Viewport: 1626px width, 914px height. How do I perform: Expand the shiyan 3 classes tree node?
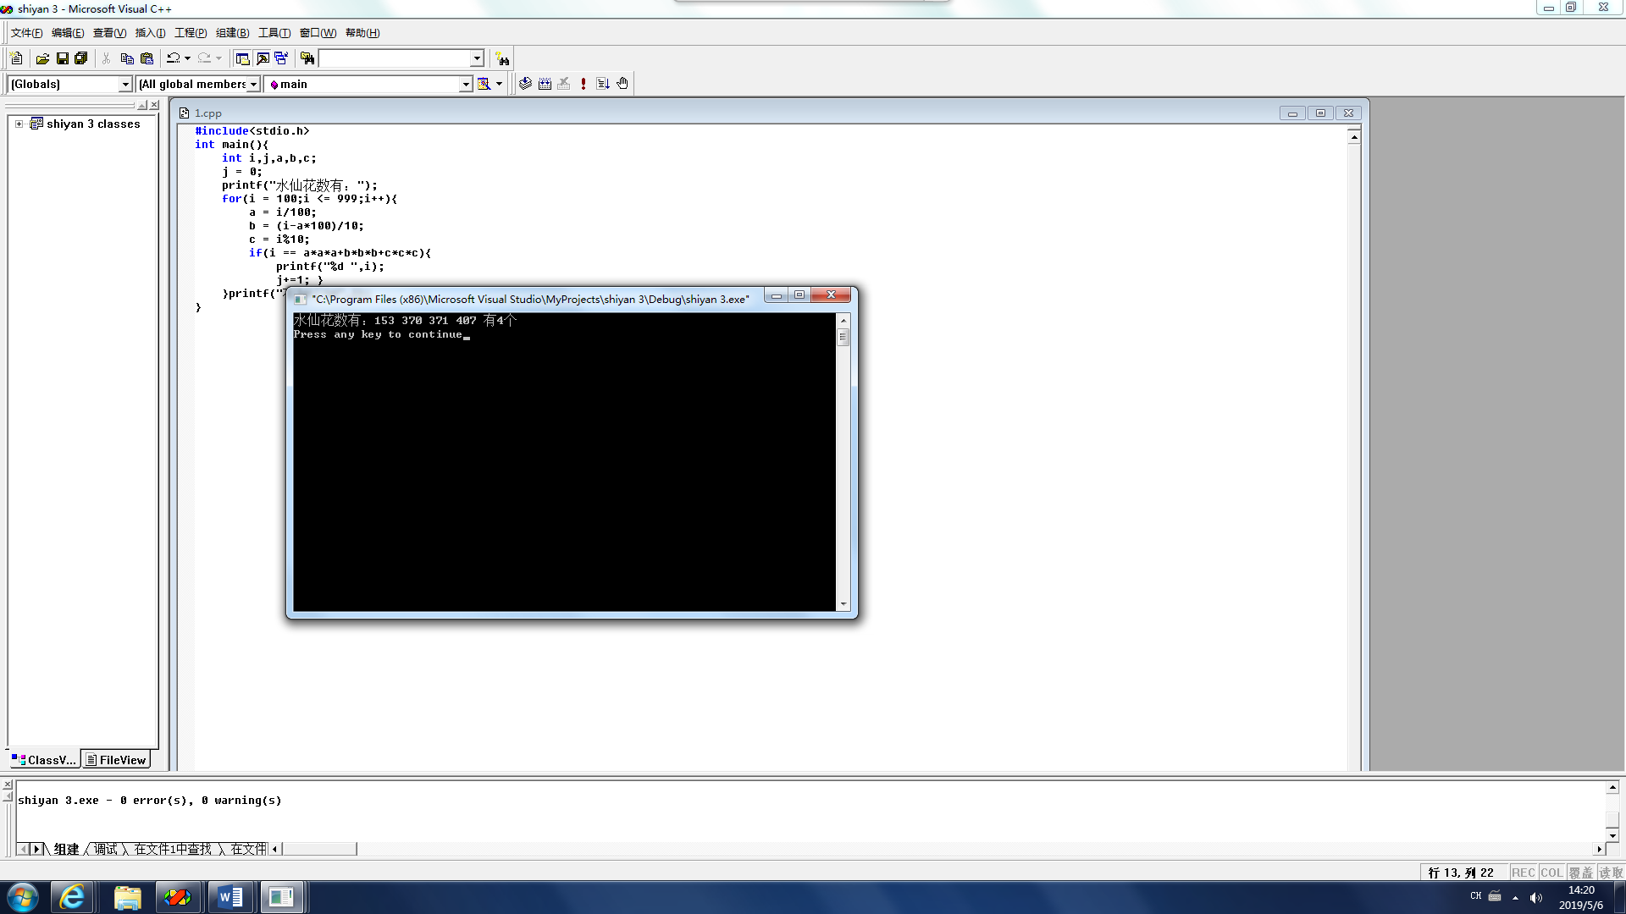19,124
